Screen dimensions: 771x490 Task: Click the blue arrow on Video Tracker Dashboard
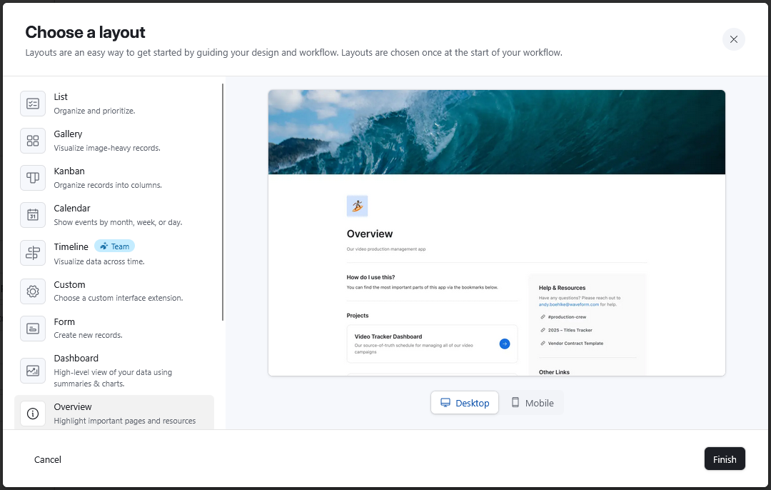coord(505,344)
